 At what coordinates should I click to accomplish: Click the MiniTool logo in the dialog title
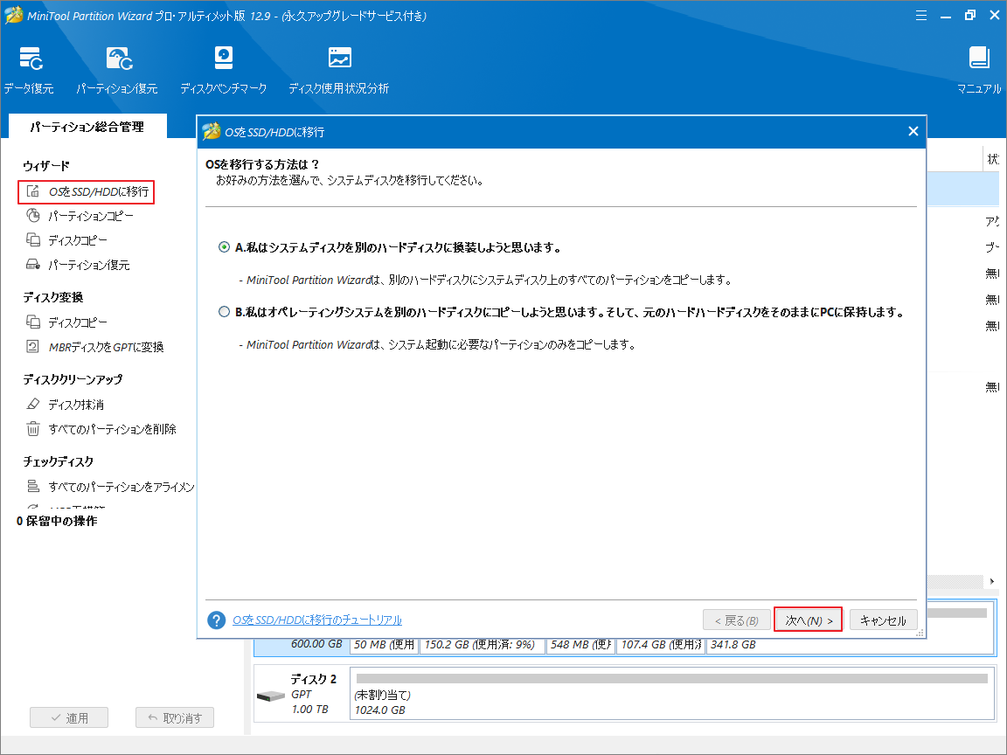(x=212, y=132)
